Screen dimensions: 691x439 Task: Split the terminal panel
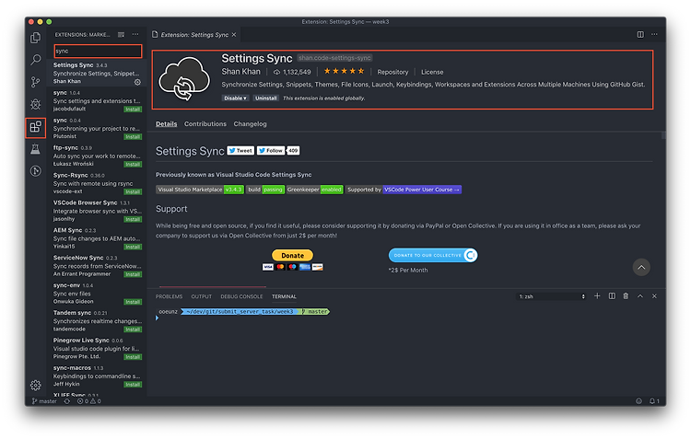(612, 296)
